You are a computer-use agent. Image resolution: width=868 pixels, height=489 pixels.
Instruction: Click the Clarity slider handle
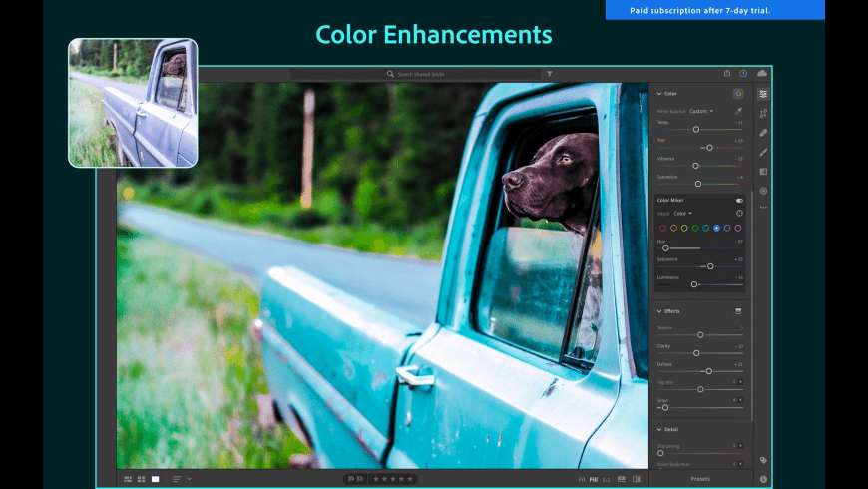coord(696,353)
